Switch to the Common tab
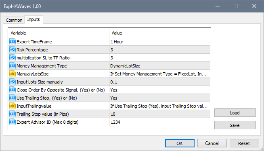The image size is (264, 151). click(x=14, y=20)
